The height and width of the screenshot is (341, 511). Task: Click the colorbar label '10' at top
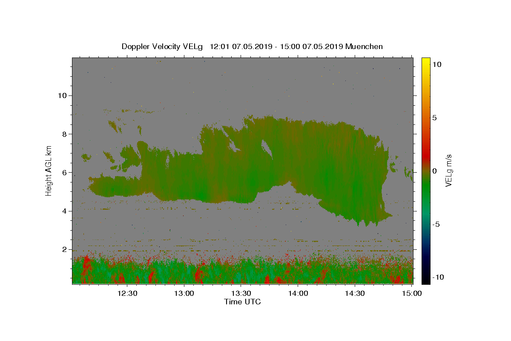click(437, 64)
